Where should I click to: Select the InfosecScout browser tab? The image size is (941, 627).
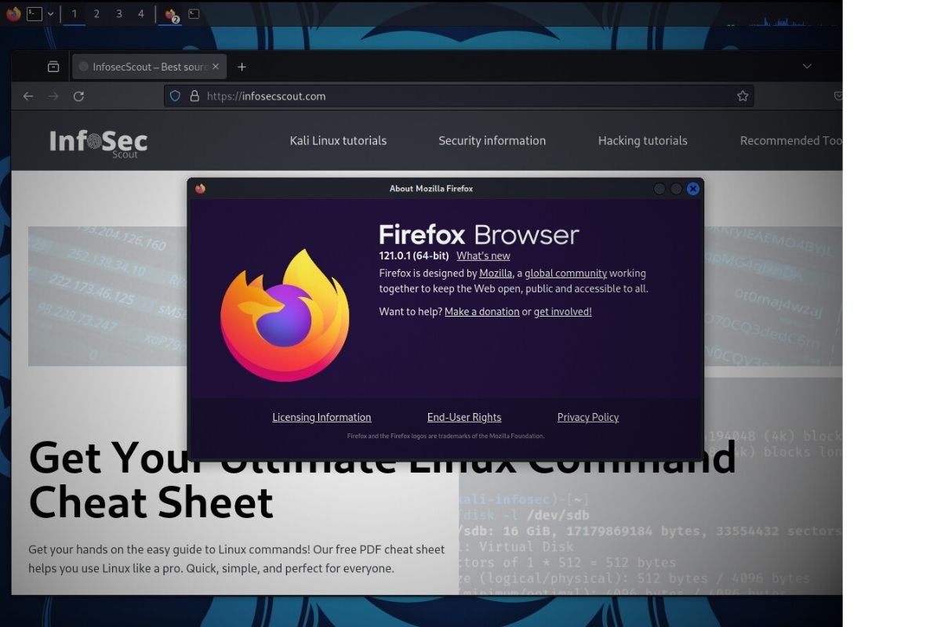tap(149, 67)
